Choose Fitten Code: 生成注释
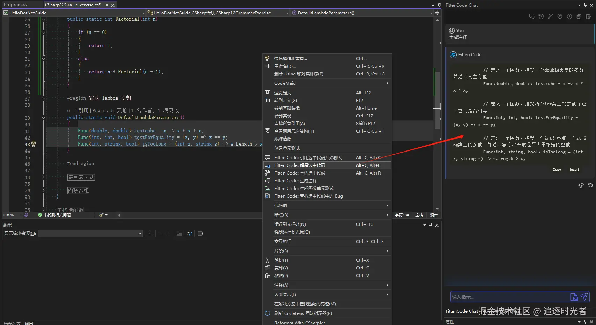Viewport: 596px width, 325px height. tap(327, 180)
